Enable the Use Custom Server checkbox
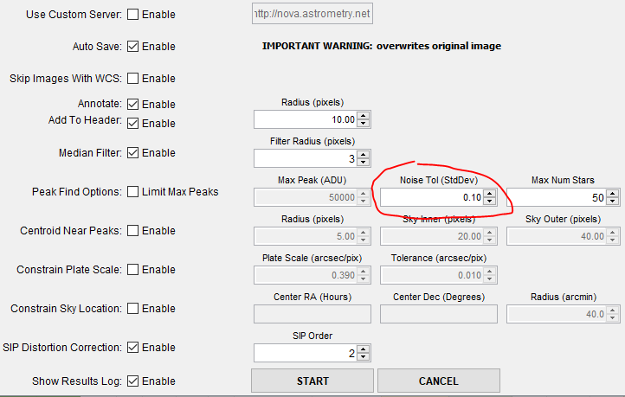Viewport: 625px width, 397px height. tap(132, 15)
